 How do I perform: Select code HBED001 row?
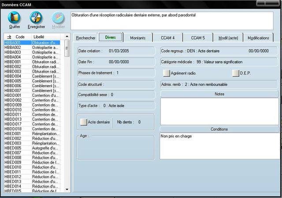coord(13,134)
